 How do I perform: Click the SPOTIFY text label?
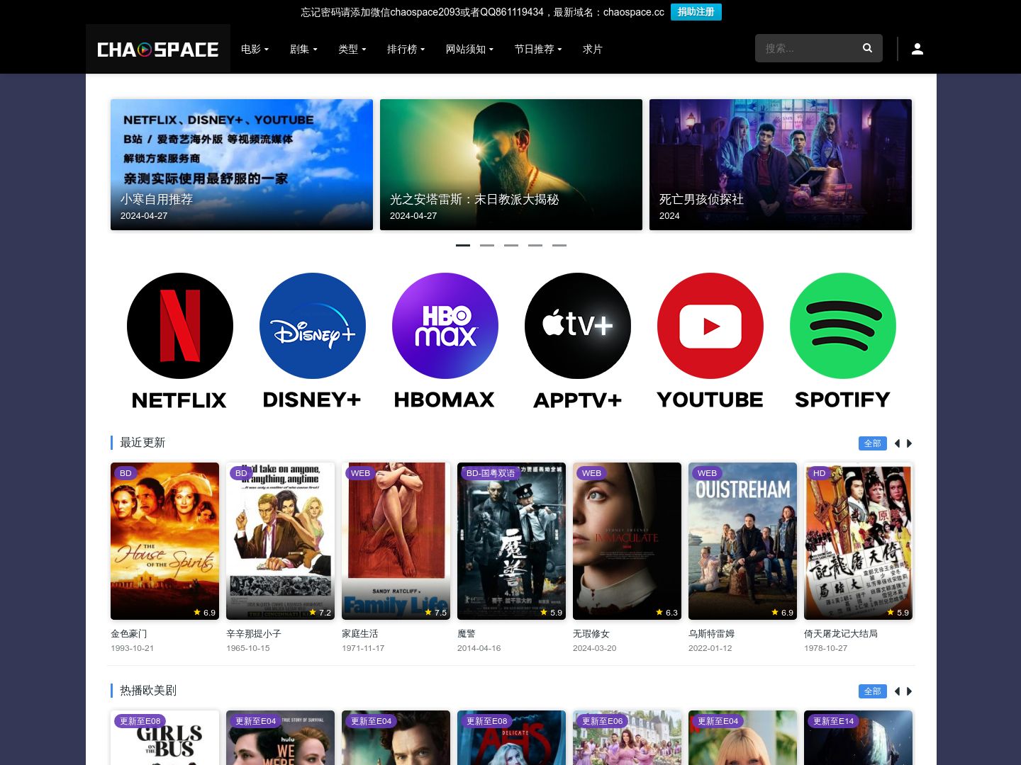(x=842, y=400)
